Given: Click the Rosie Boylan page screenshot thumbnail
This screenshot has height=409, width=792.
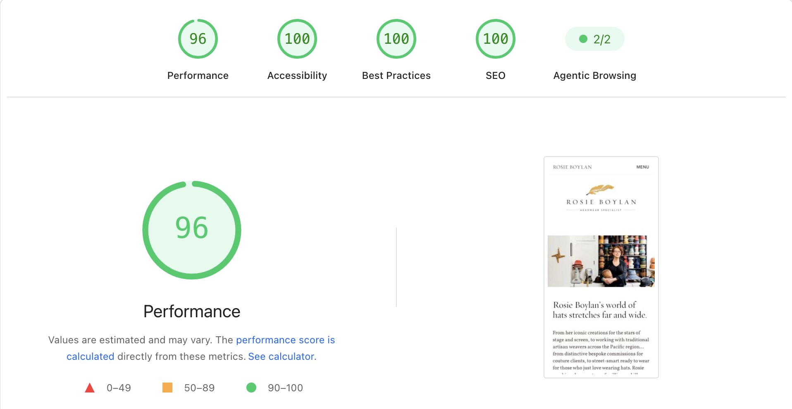Looking at the screenshot, I should 601,267.
